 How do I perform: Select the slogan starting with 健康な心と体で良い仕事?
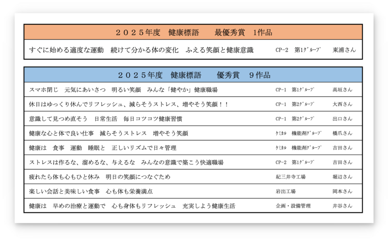109,133
